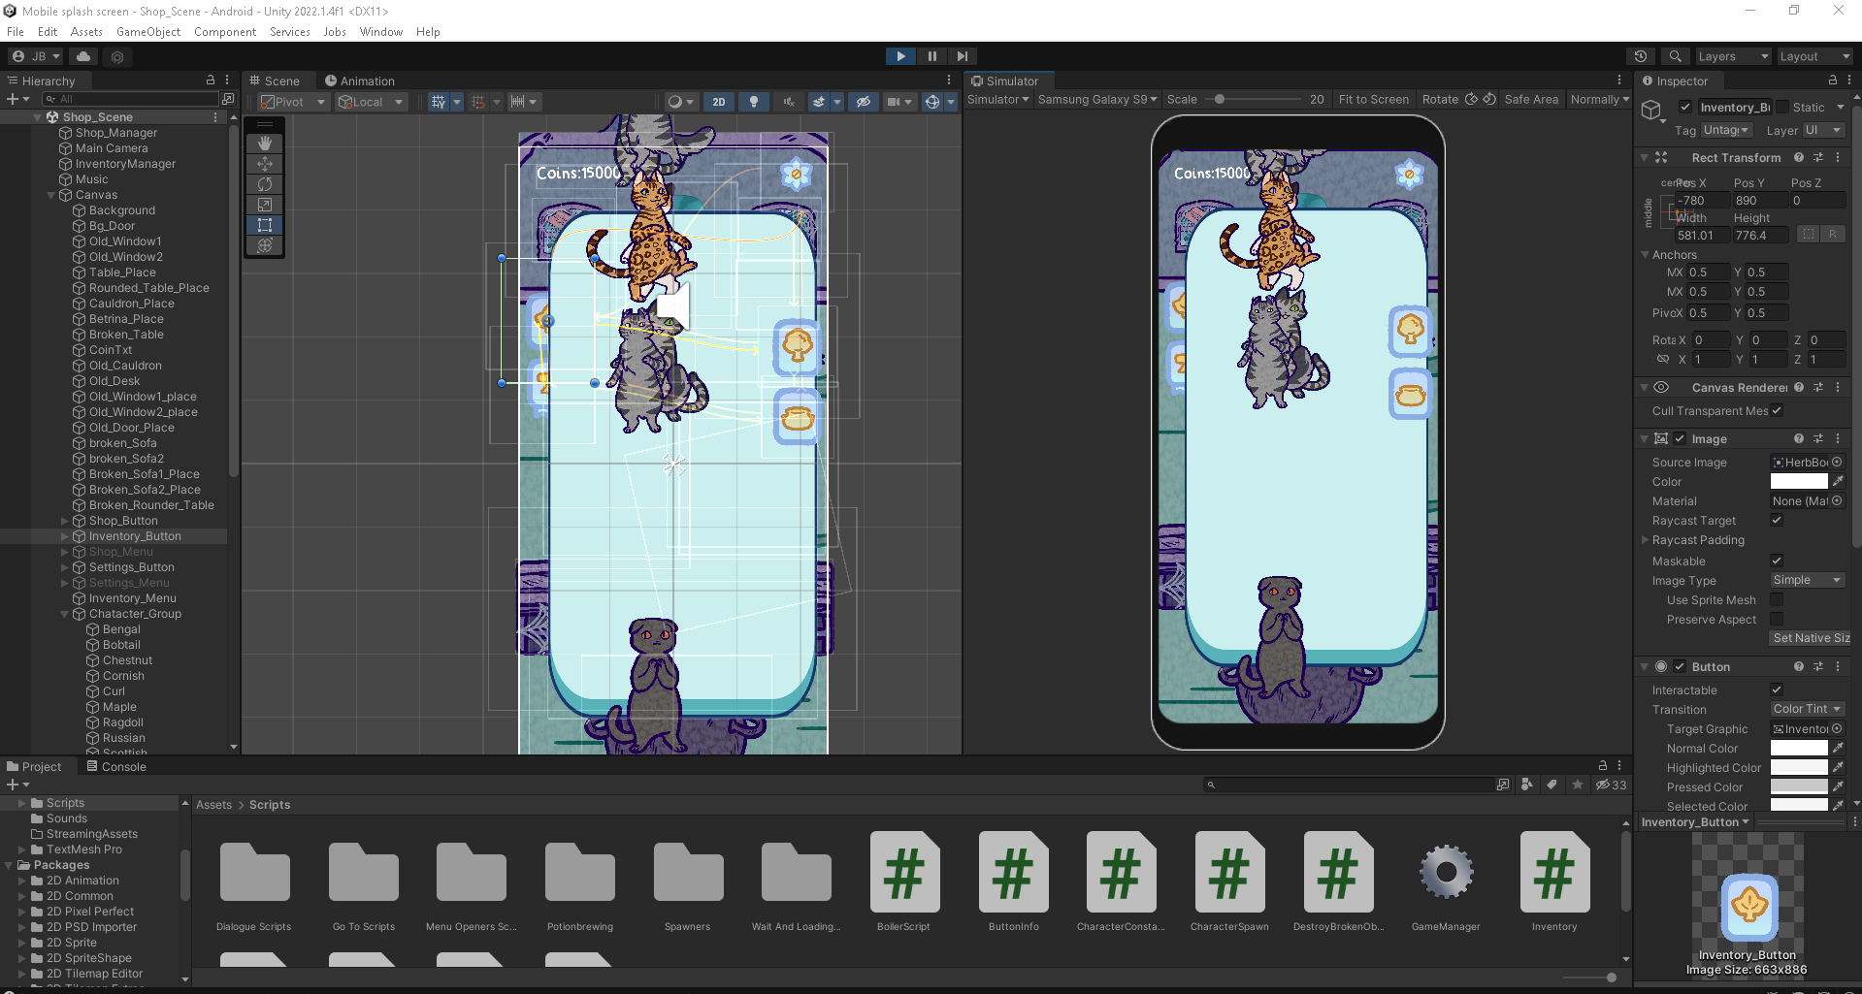Select Inventory_Button in Hierarchy
The width and height of the screenshot is (1862, 994).
pyautogui.click(x=135, y=536)
